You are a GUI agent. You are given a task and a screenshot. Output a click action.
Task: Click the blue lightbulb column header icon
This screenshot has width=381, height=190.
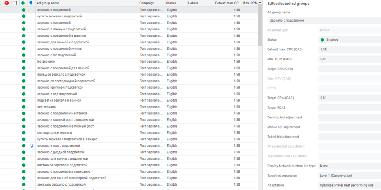click(x=31, y=3)
